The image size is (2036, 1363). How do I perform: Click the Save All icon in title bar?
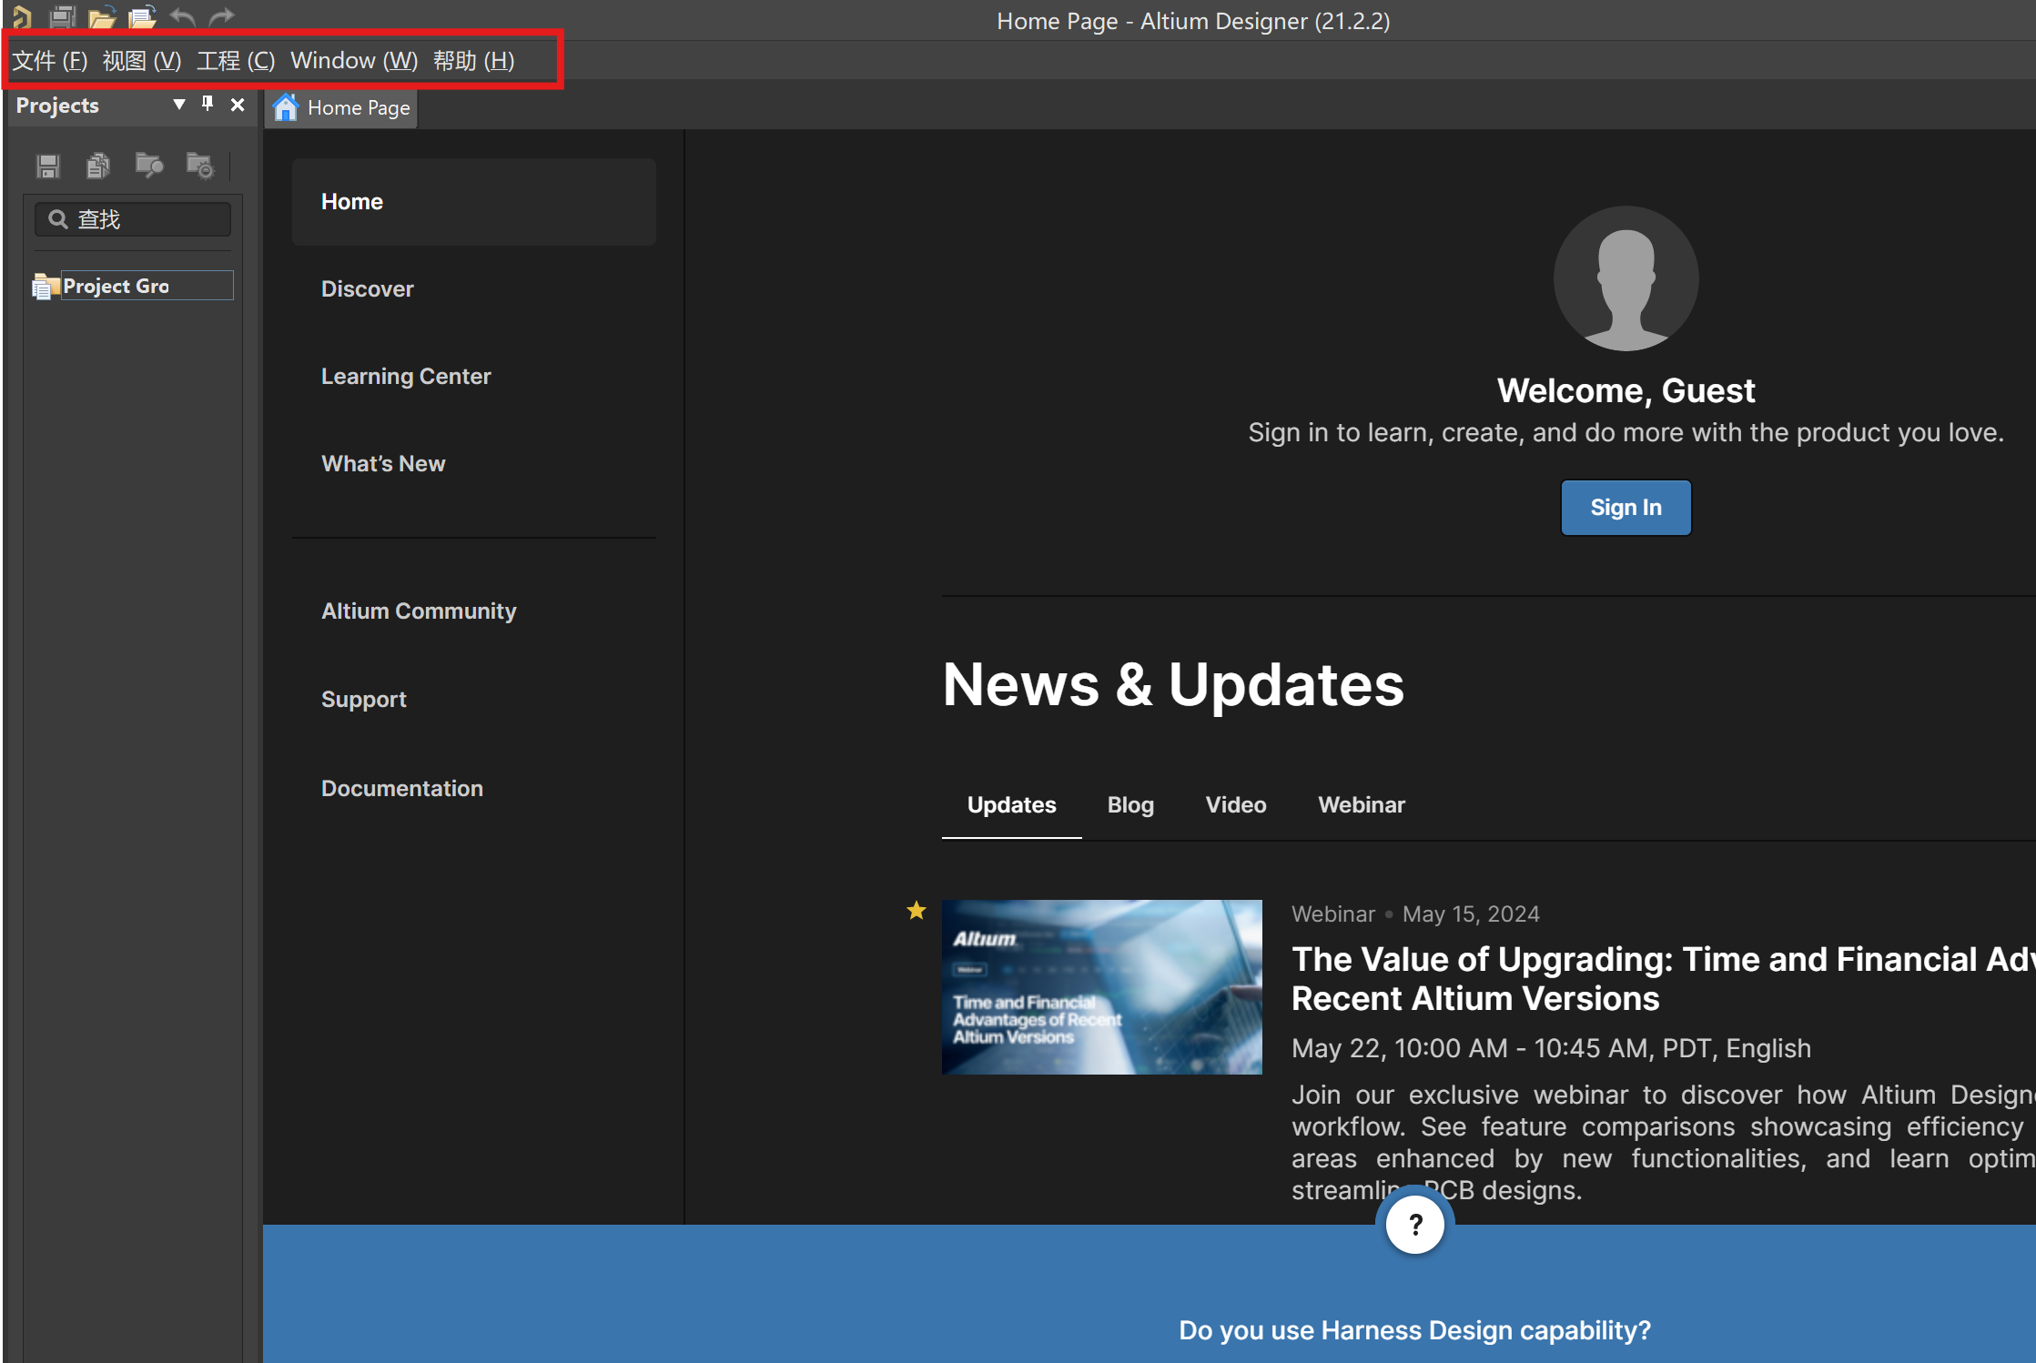63,16
